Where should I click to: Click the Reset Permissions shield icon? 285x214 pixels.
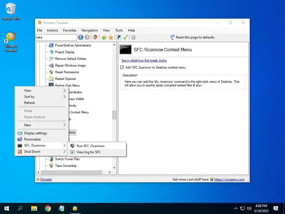pyautogui.click(x=51, y=72)
